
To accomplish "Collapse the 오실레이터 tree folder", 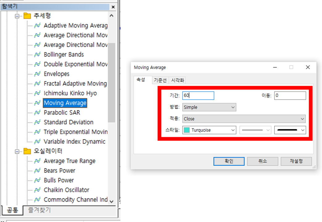I will point(17,151).
